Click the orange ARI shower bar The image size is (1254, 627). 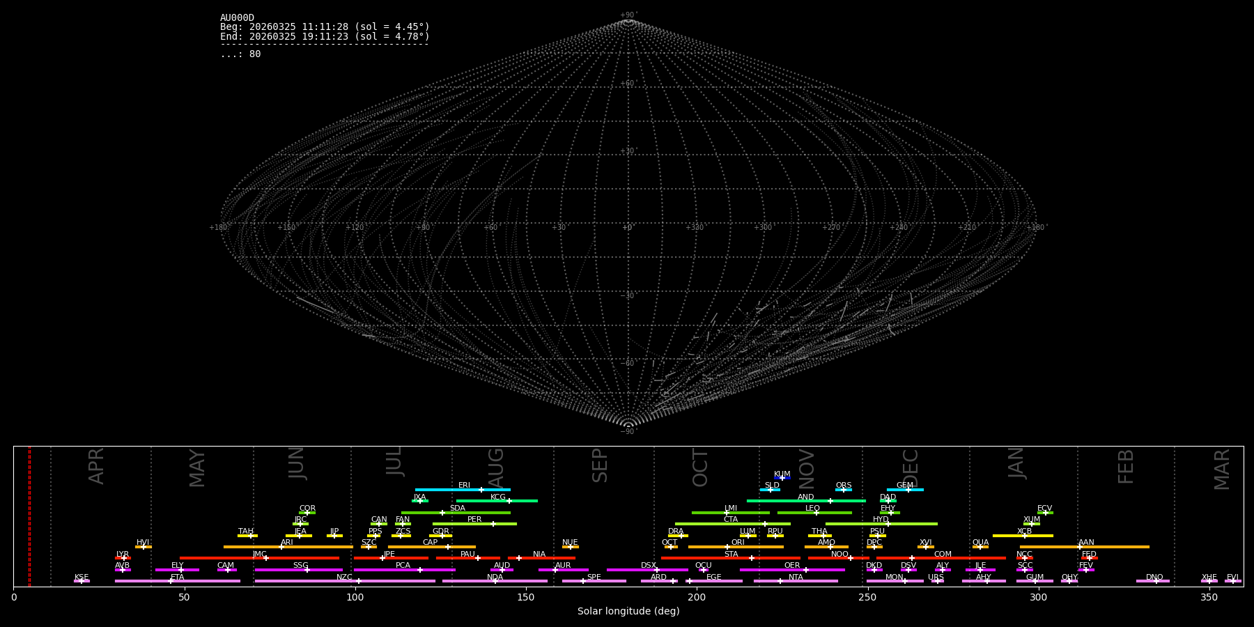pos(288,547)
